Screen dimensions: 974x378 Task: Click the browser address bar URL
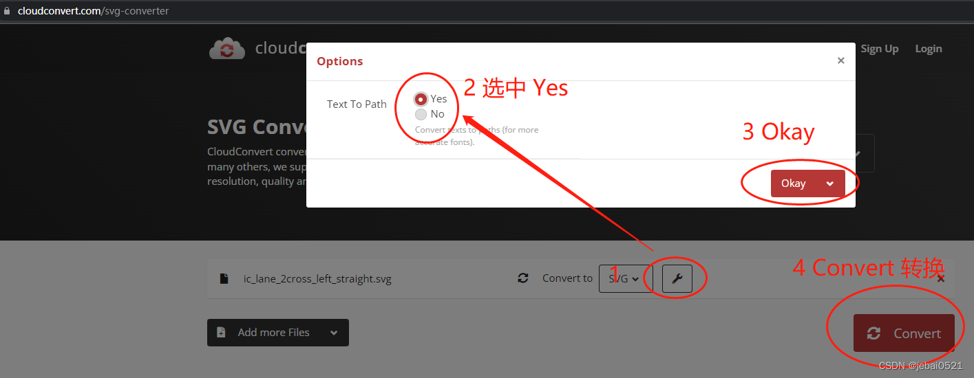(x=93, y=11)
